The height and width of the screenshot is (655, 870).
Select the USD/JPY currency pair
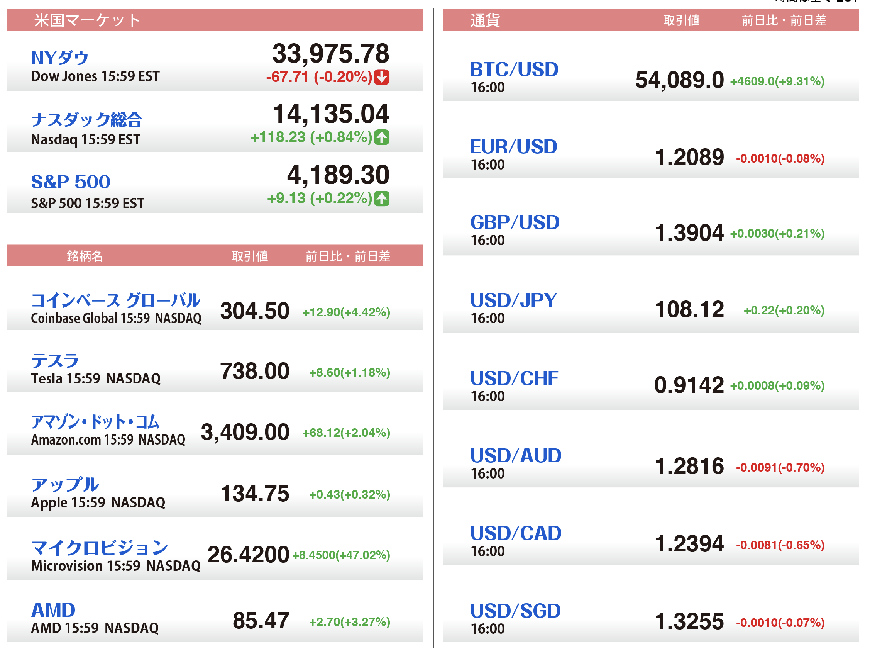[x=514, y=300]
